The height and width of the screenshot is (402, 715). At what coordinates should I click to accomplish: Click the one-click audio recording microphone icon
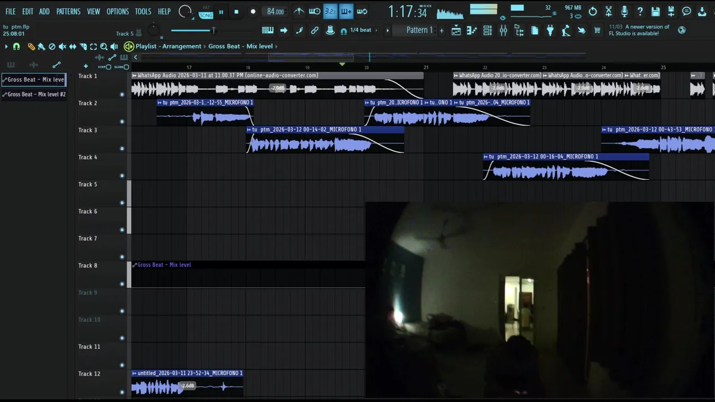point(624,11)
